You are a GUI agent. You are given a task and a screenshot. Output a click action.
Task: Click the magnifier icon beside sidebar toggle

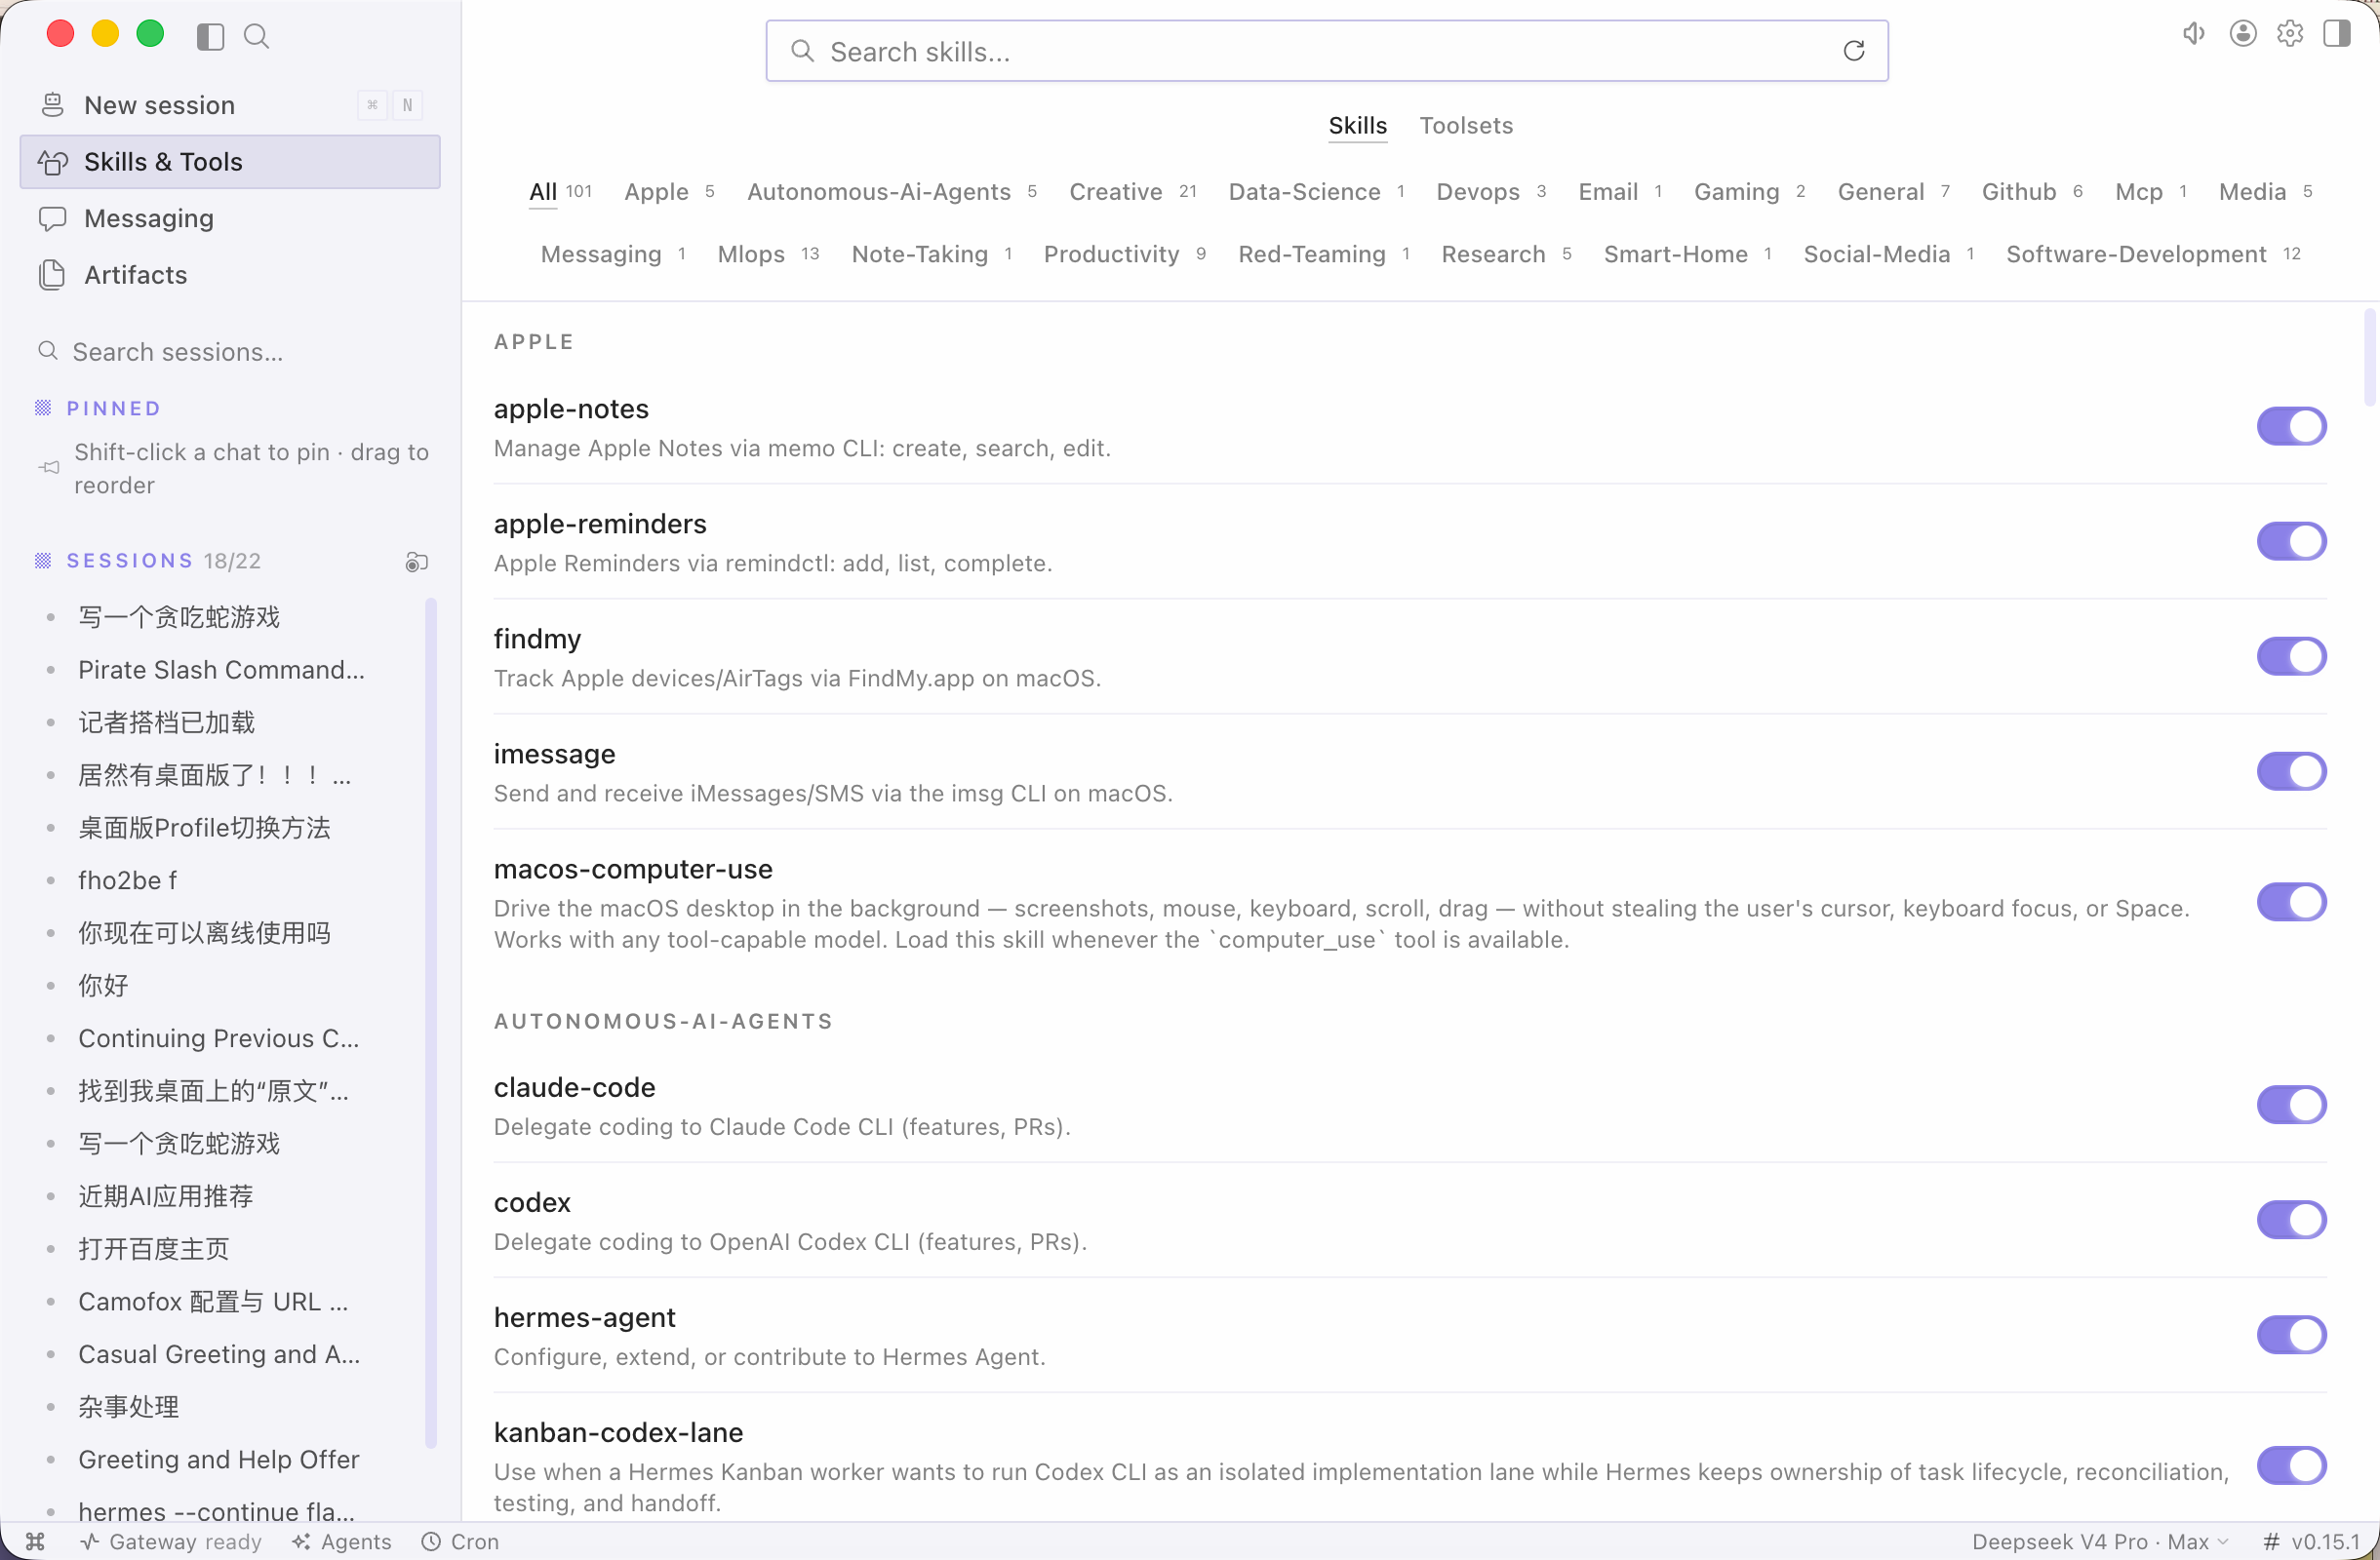257,37
